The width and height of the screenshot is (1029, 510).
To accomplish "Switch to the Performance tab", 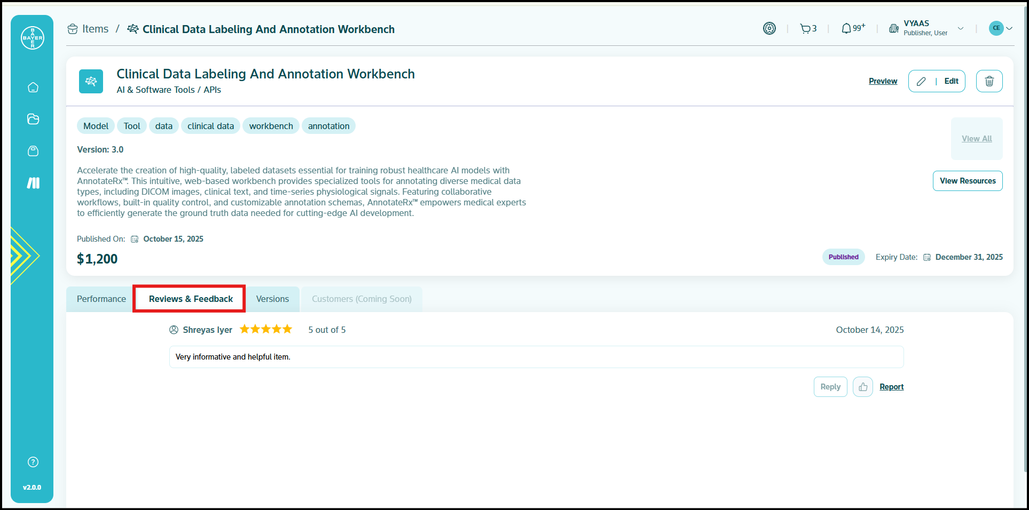I will (x=101, y=299).
